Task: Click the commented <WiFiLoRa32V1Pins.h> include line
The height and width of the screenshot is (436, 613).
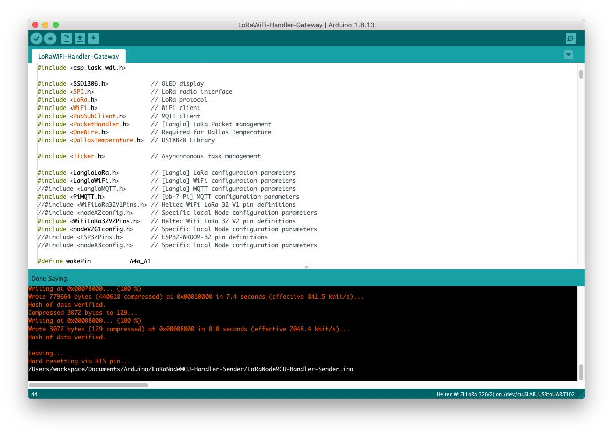Action: tap(167, 205)
